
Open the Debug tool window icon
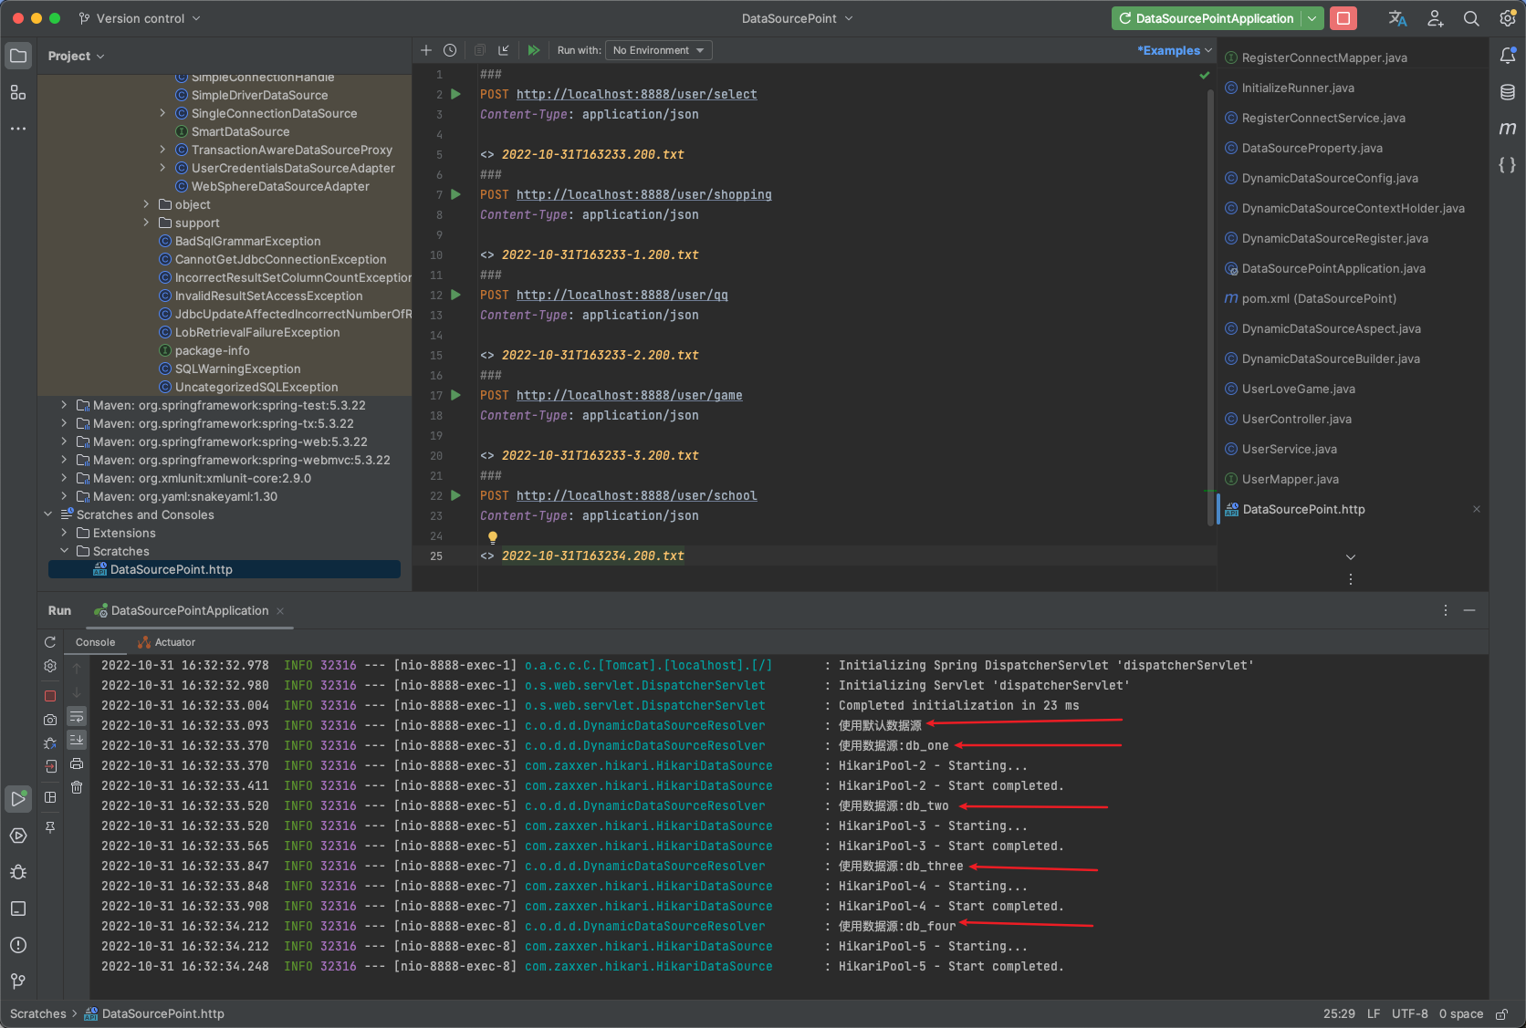coord(18,872)
